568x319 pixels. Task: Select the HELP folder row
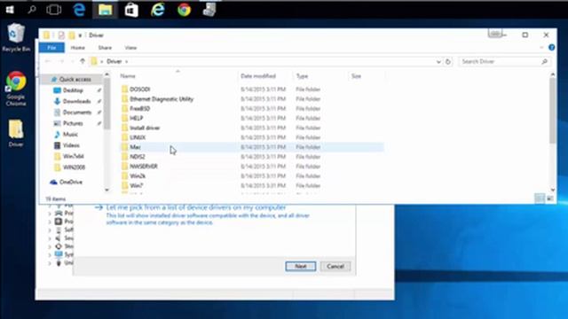pos(251,118)
